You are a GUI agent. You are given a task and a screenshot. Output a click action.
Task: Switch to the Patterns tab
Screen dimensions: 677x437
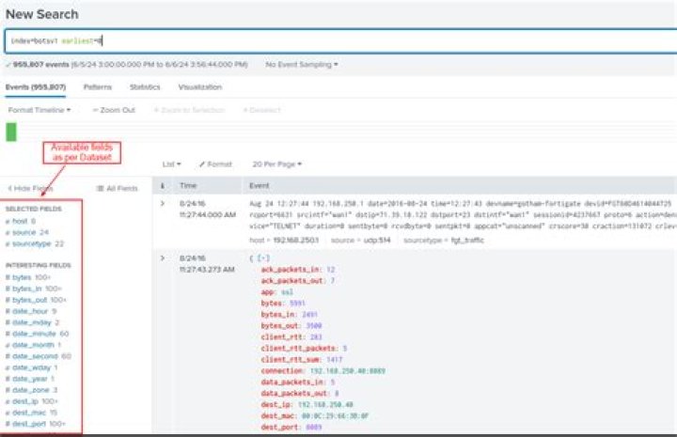(98, 87)
